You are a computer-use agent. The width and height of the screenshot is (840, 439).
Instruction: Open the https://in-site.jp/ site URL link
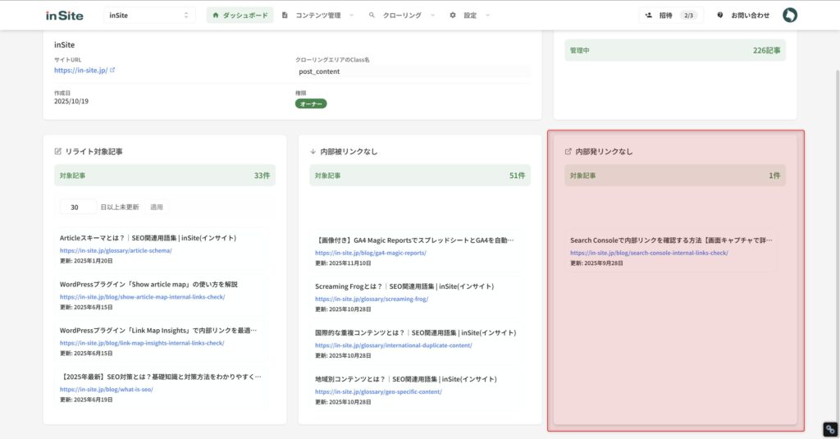tap(80, 71)
